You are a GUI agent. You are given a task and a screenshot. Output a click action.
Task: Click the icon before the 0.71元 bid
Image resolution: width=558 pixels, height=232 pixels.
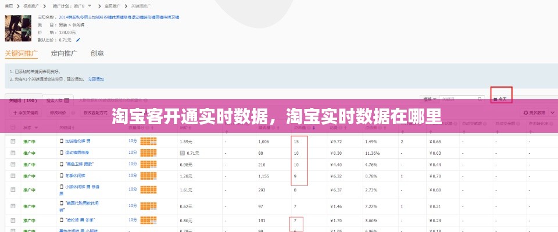click(x=183, y=153)
